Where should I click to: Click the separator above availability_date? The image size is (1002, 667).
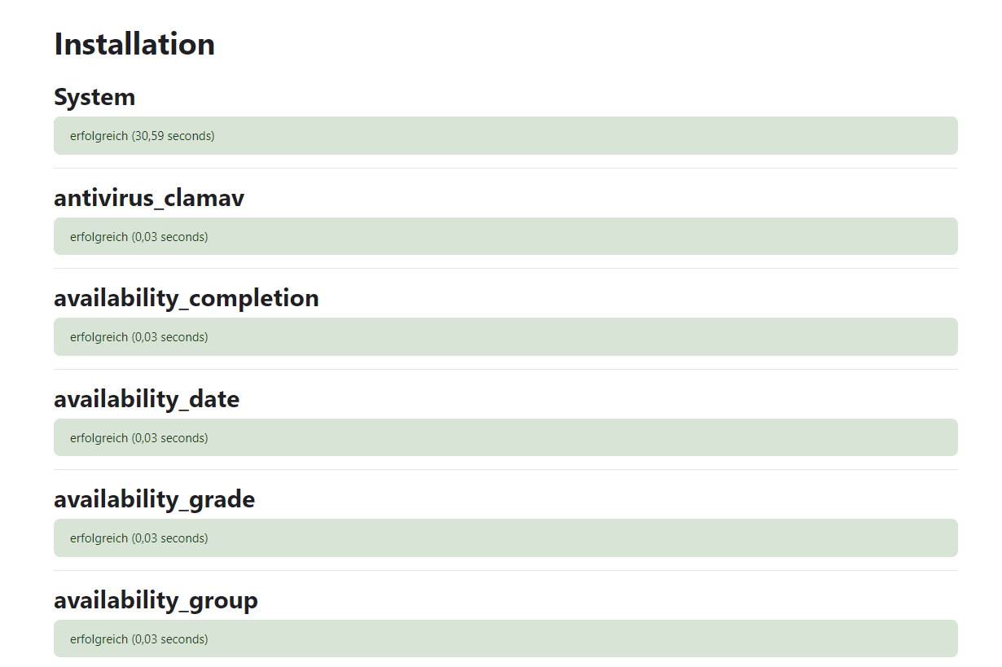(x=505, y=369)
